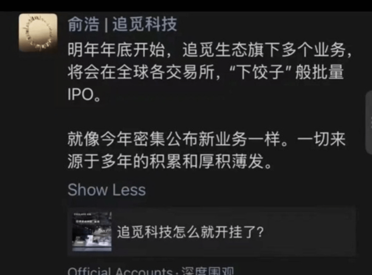Tap the line starting 源于多年的积累
This screenshot has width=372, height=275.
point(169,162)
